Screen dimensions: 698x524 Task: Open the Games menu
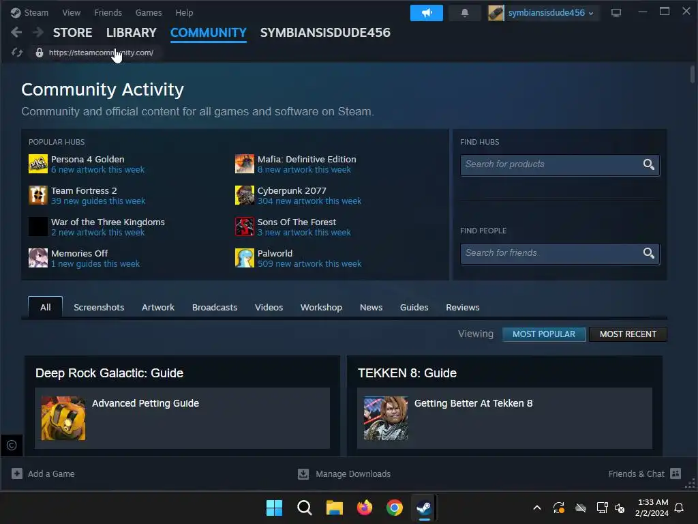point(149,12)
